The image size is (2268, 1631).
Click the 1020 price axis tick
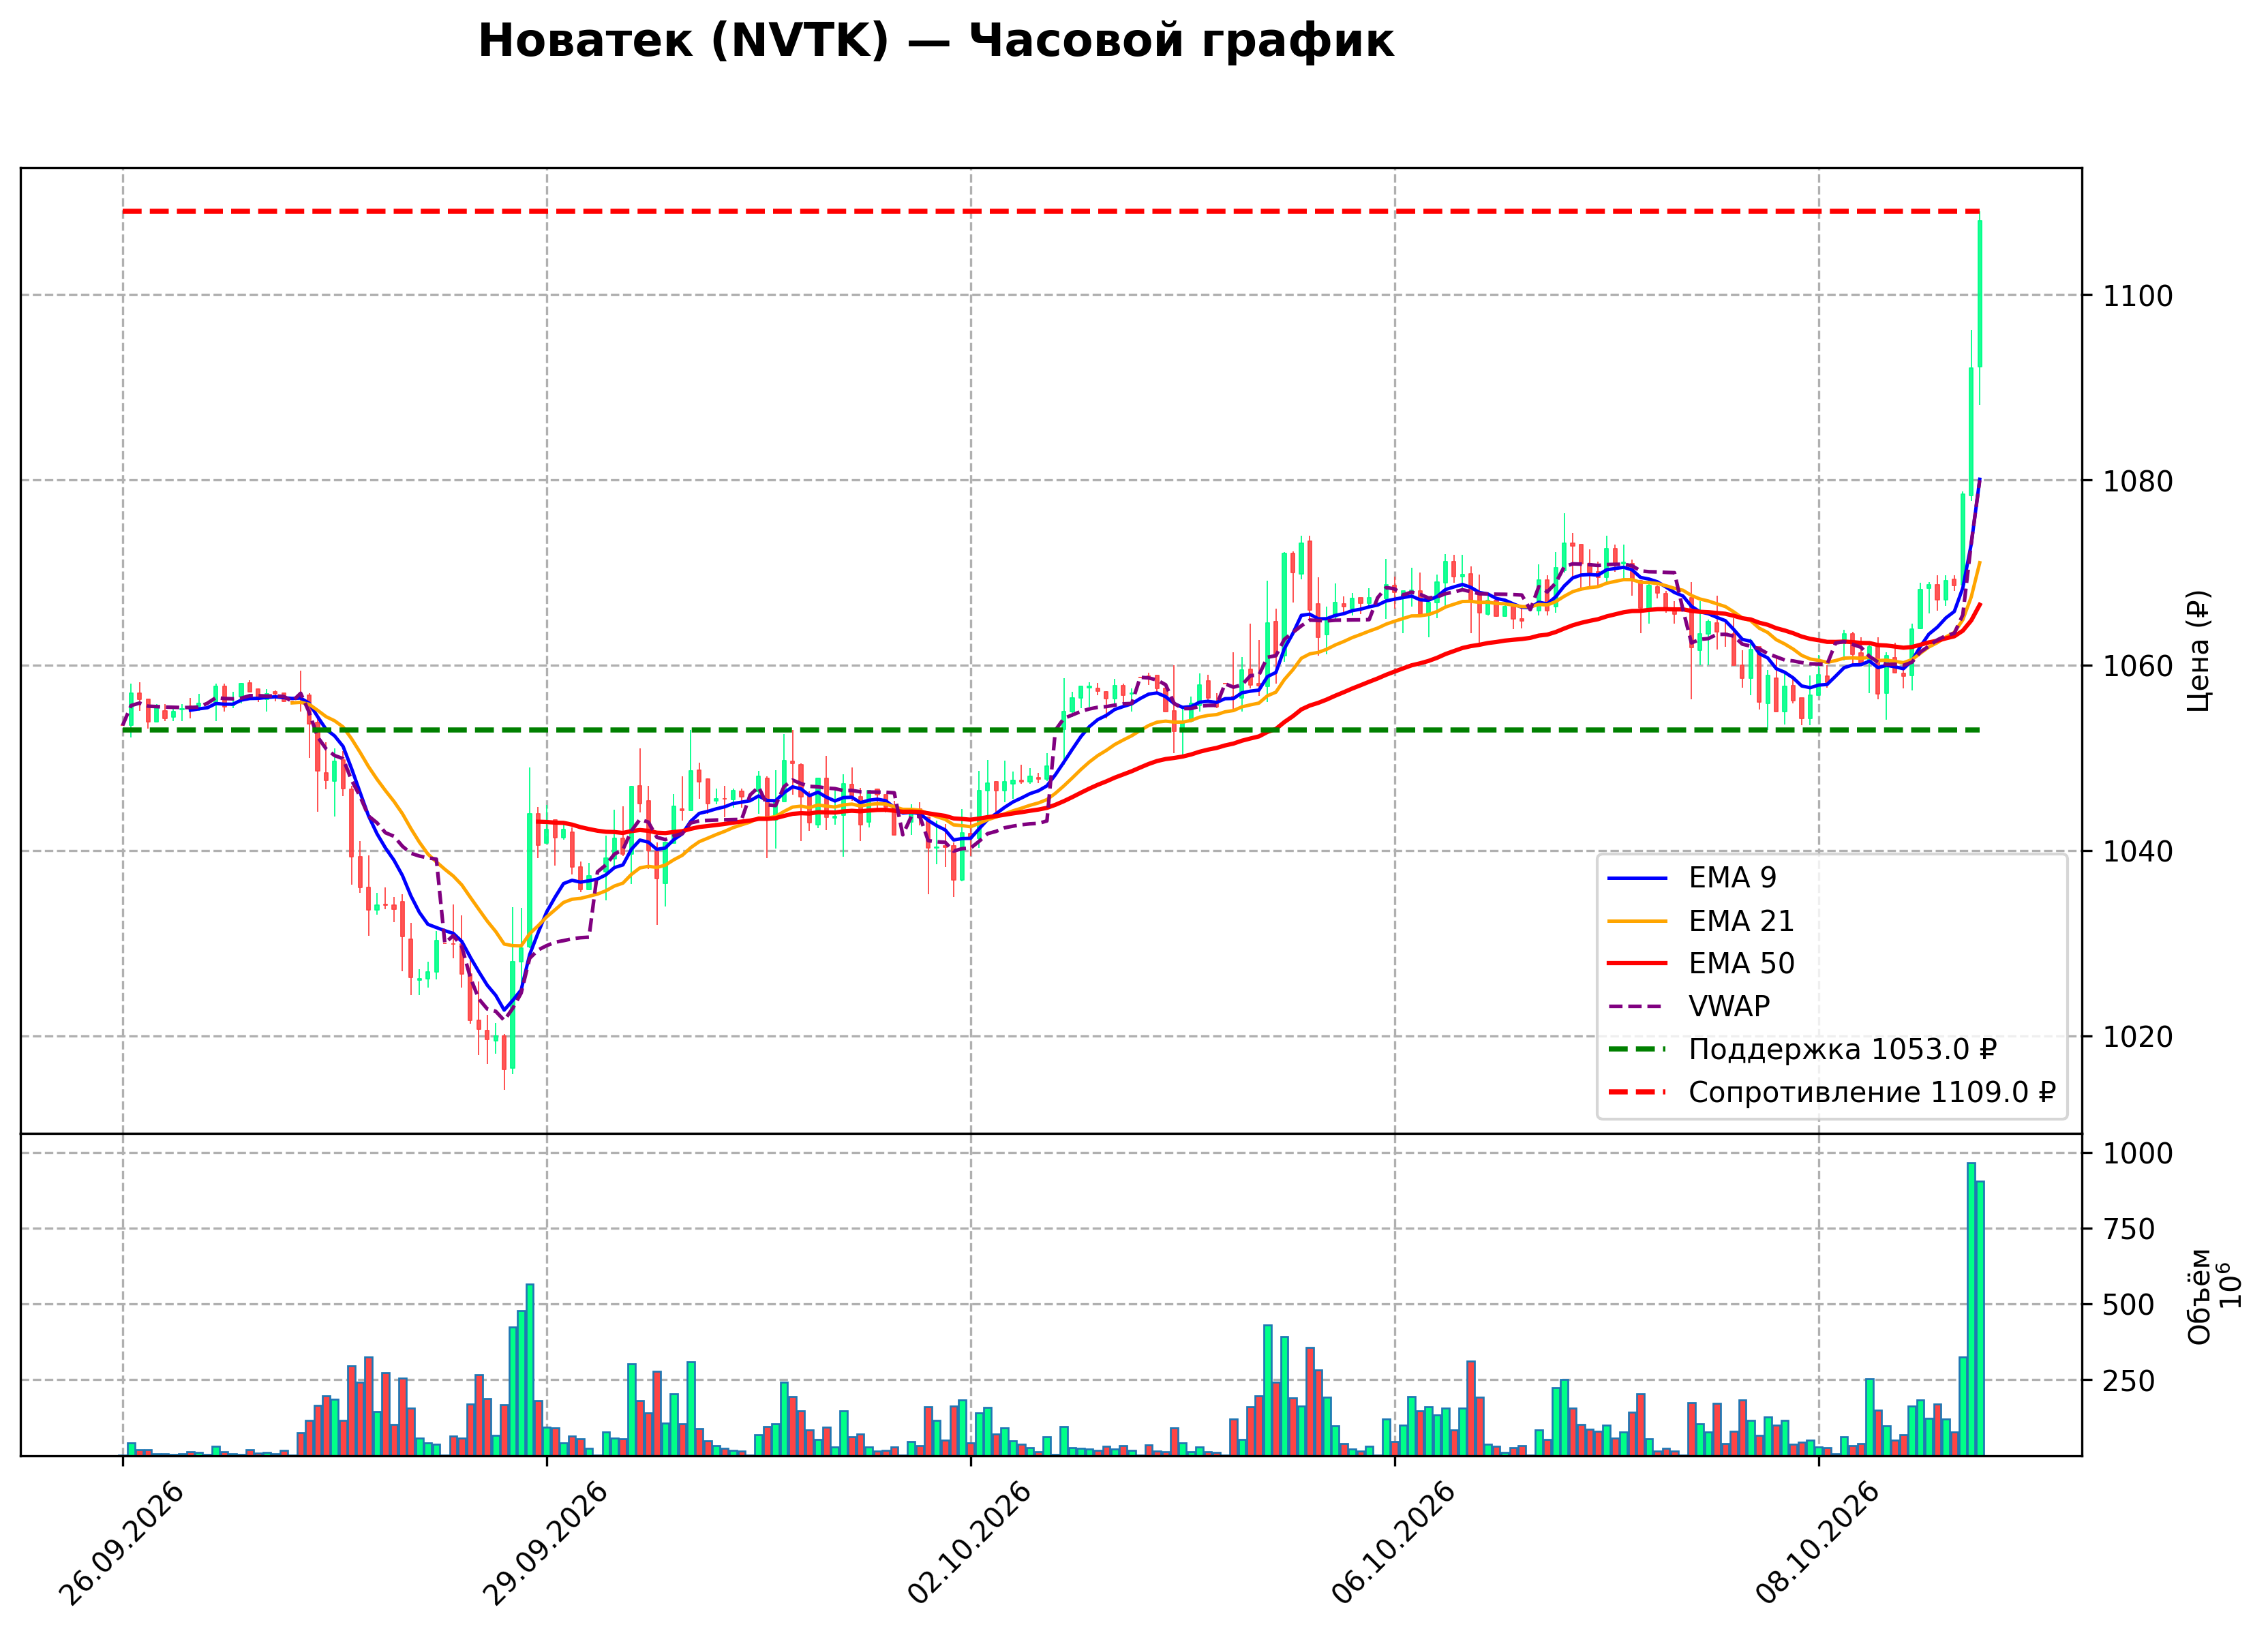[x=2137, y=1037]
